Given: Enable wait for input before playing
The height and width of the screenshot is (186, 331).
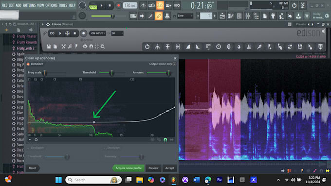Looking at the screenshot, I should pos(151,5).
